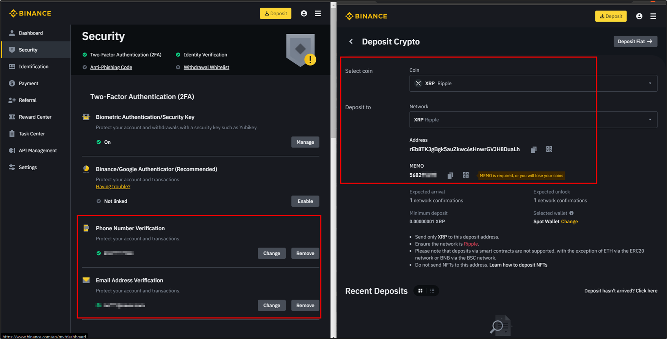This screenshot has height=339, width=667.
Task: Switch Recent Deposits to list view
Action: coord(432,291)
